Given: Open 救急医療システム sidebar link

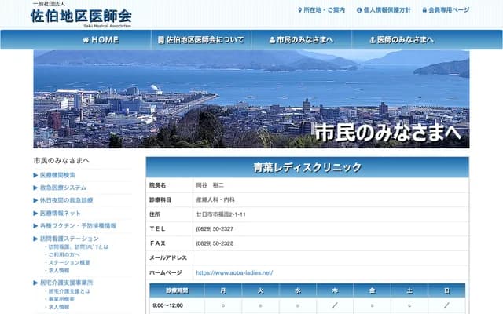Looking at the screenshot, I should pyautogui.click(x=63, y=188).
